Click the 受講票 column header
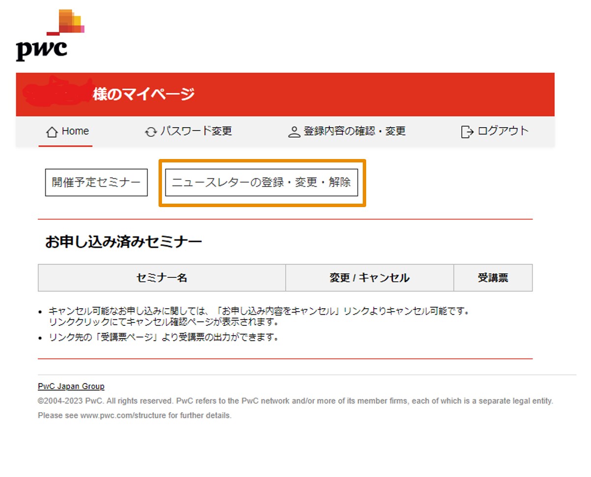The width and height of the screenshot is (591, 477). (493, 278)
